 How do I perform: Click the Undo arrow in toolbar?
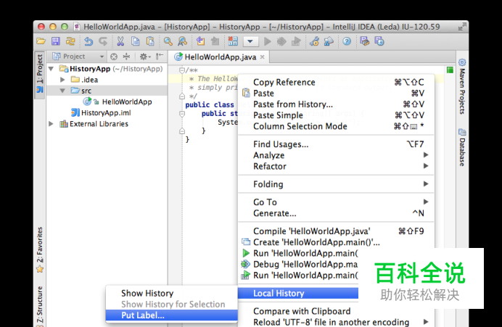click(89, 41)
